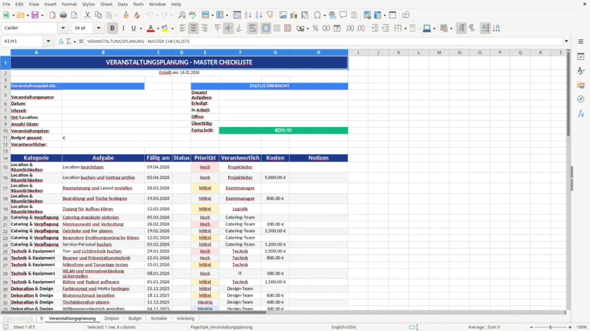Open the sidebar Navigator compass icon
The height and width of the screenshot is (331, 590).
point(581,99)
